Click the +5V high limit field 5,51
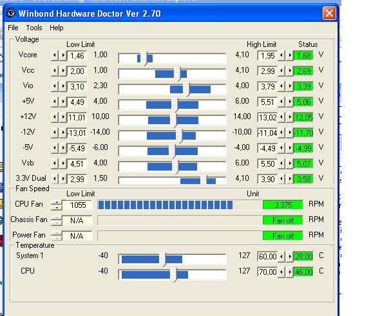 click(267, 102)
